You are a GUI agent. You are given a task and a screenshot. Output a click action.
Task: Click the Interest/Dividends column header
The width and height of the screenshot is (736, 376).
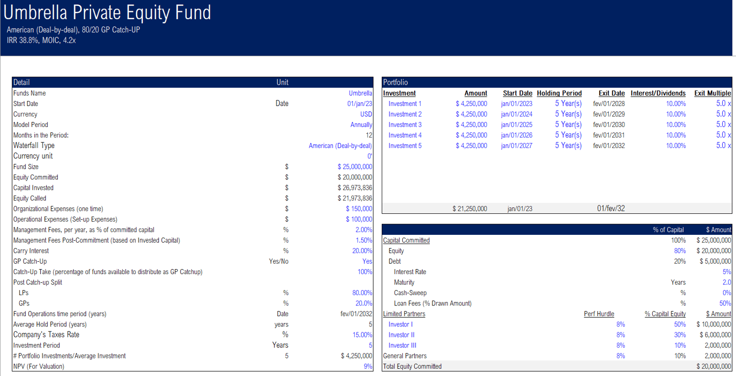tap(658, 93)
